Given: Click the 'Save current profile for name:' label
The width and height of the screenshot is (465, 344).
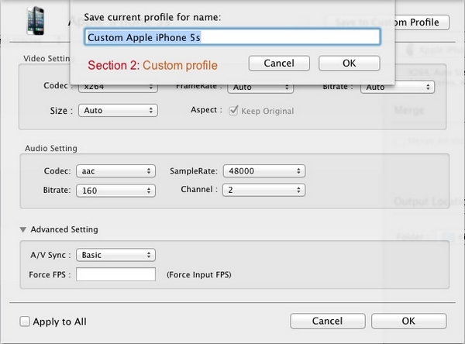Looking at the screenshot, I should click(x=153, y=17).
